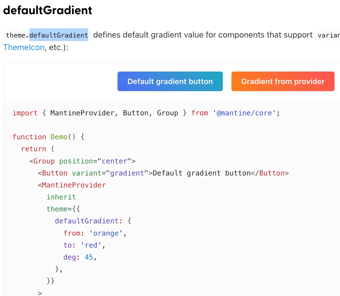Screen dimensions: 340x296
Task: Click the theme={{ prop line
Action: [x=63, y=209]
